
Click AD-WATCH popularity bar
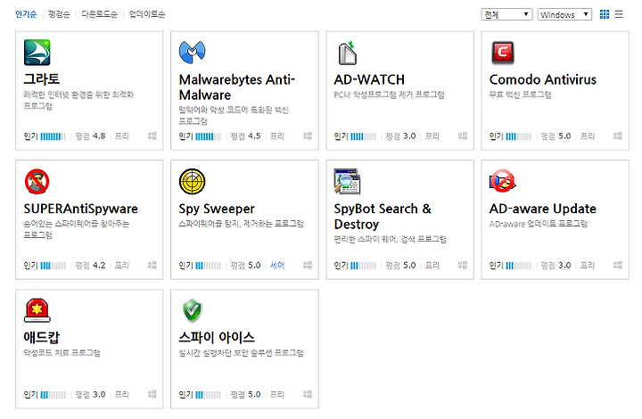[x=363, y=136]
